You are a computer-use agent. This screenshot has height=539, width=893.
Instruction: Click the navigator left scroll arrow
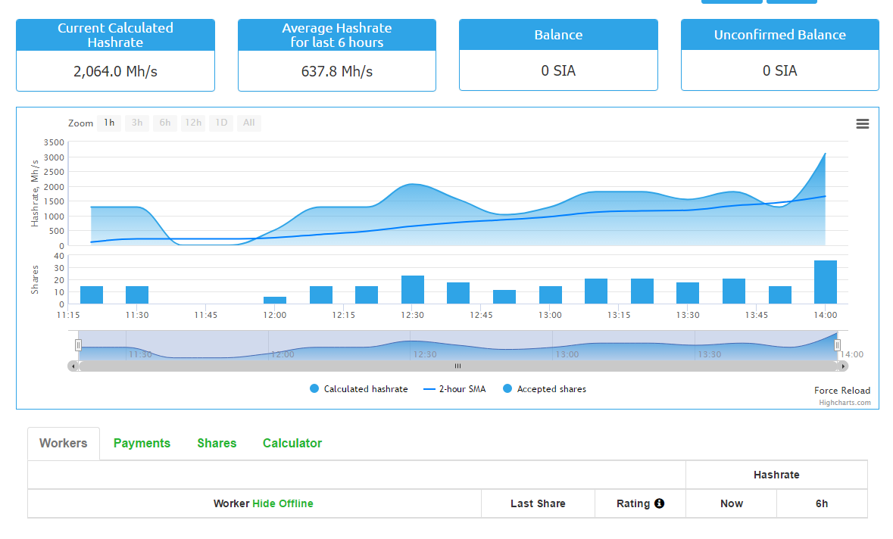[73, 366]
